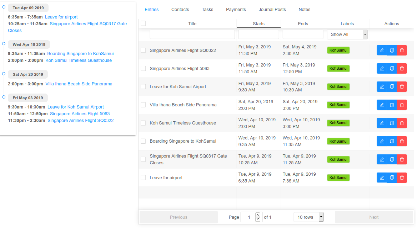Screen dimensions: 417x228
Task: Open Villa Ihana Beach Side Panorama timeline link
Action: click(79, 84)
